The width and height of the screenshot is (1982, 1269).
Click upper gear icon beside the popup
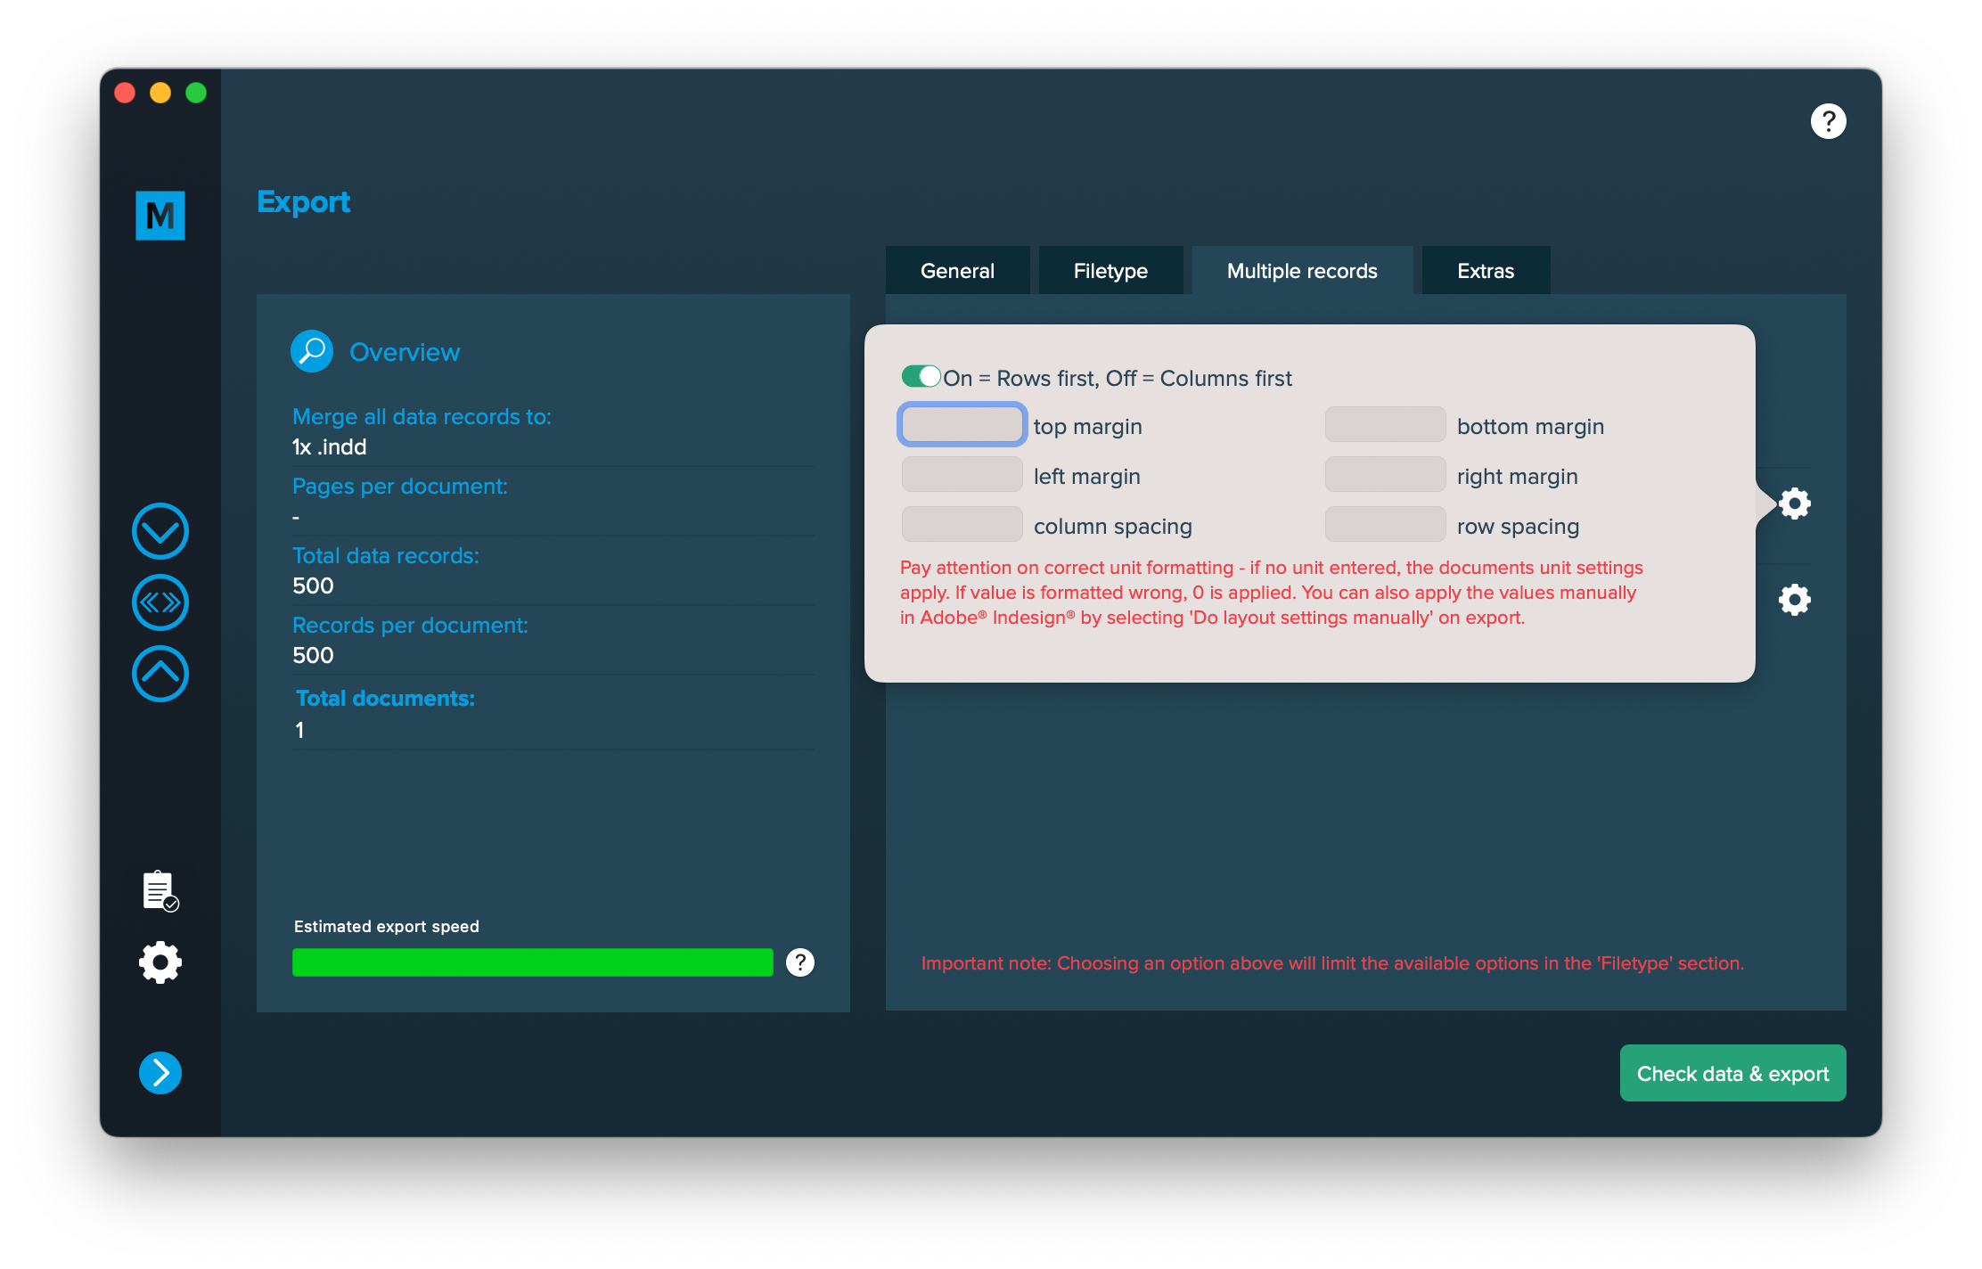pos(1795,504)
